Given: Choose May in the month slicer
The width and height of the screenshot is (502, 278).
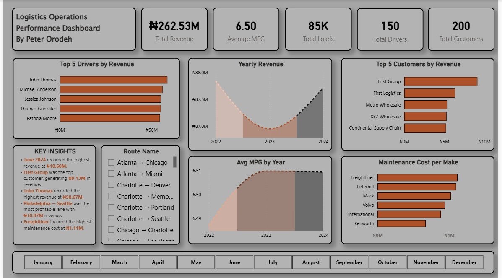Looking at the screenshot, I should click(x=196, y=262).
